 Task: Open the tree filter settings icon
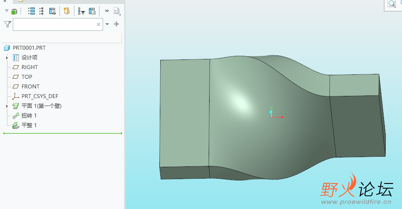[x=81, y=11]
